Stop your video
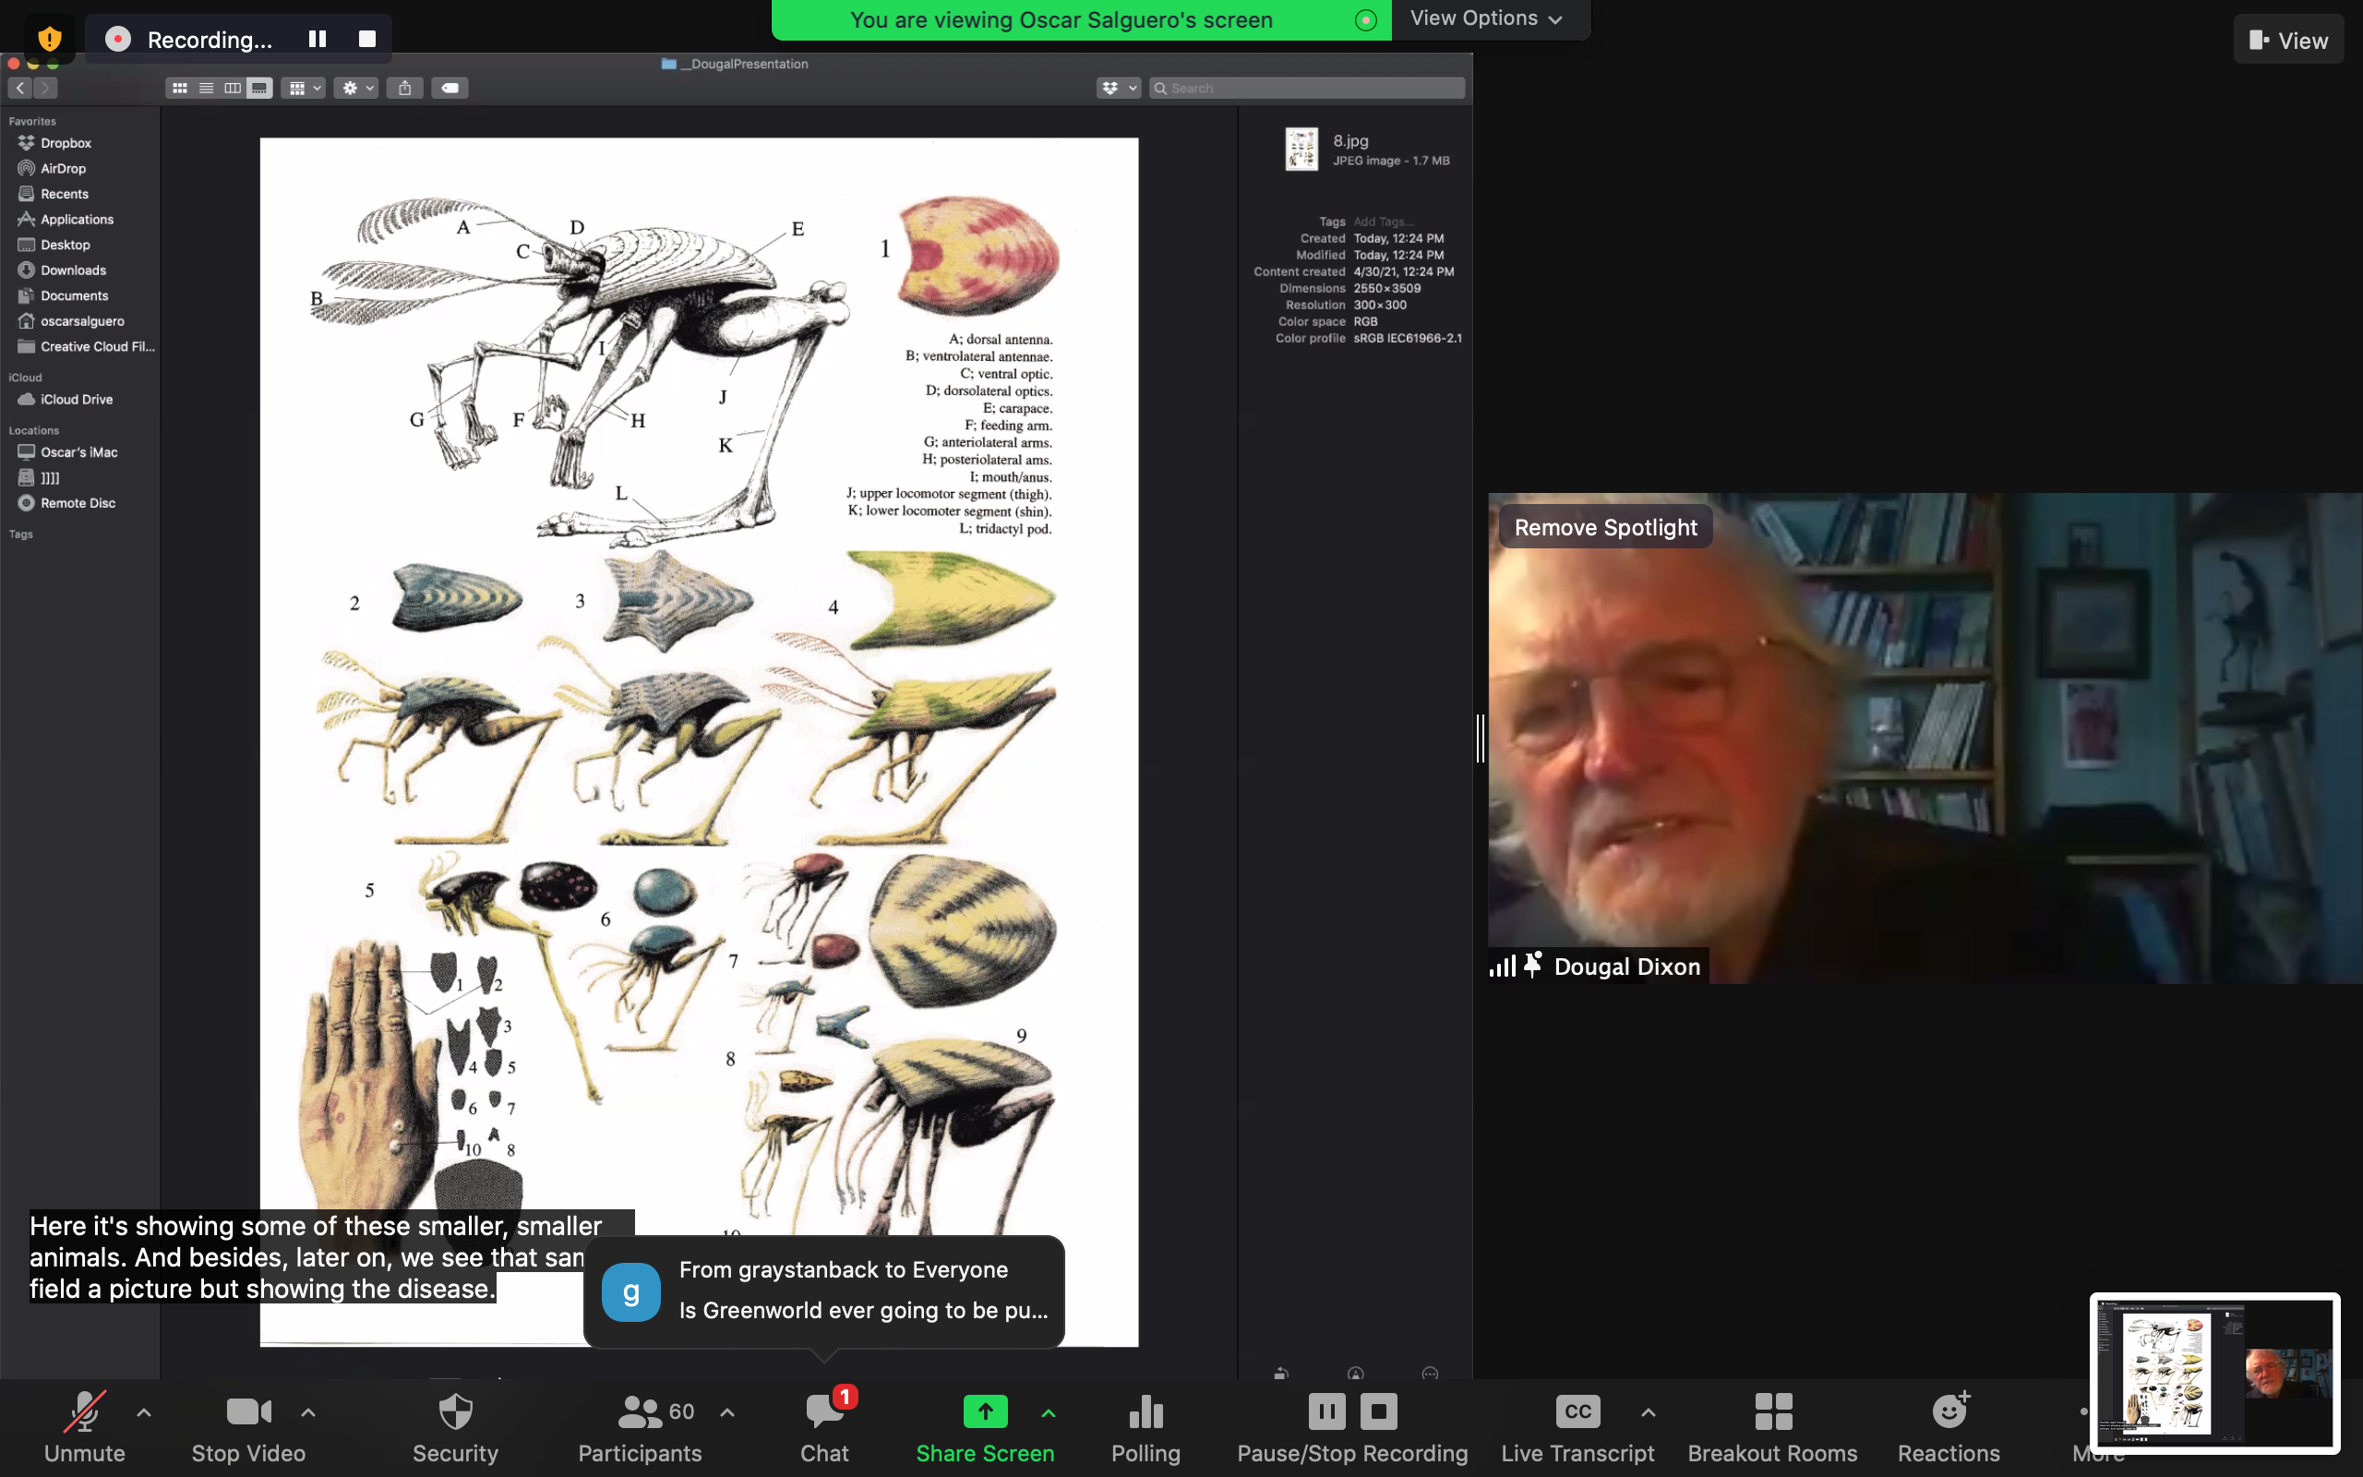This screenshot has height=1477, width=2363. tap(247, 1428)
